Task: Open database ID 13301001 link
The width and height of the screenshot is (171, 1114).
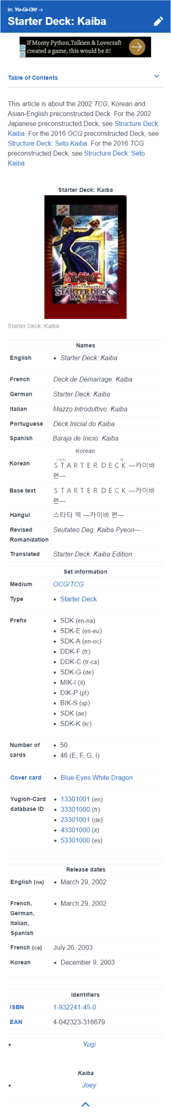Action: tap(75, 799)
